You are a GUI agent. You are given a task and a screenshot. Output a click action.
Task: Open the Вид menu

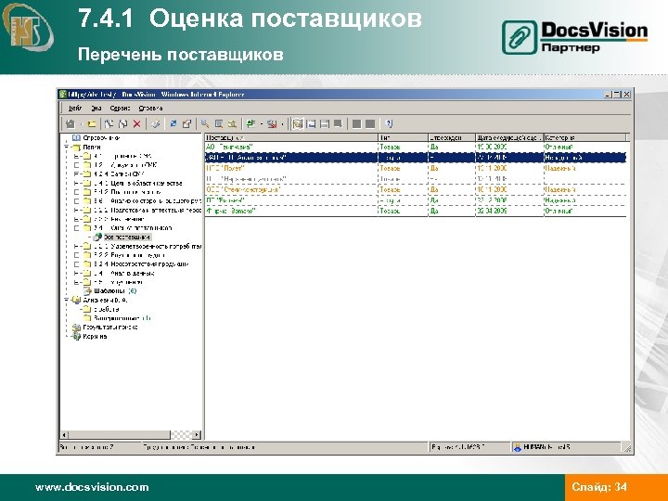pos(96,109)
